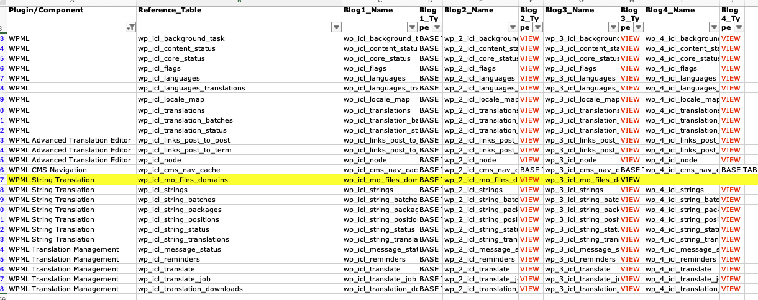Click wp_icl_strings in Reference_Table column
The image size is (758, 300).
pos(162,190)
